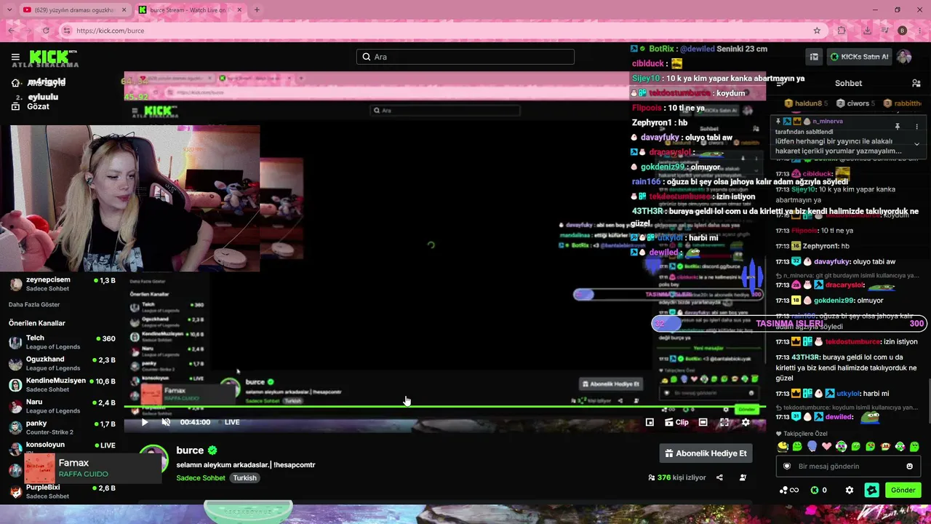Image resolution: width=931 pixels, height=524 pixels.
Task: Show more followed channels via Daha Fazla Göster
Action: (x=34, y=304)
